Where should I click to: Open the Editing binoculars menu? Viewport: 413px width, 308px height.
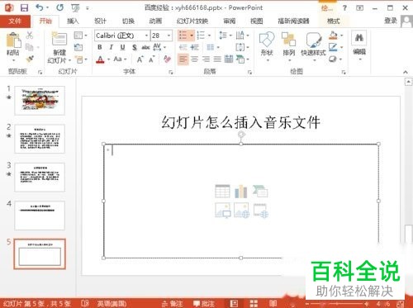[x=359, y=45]
